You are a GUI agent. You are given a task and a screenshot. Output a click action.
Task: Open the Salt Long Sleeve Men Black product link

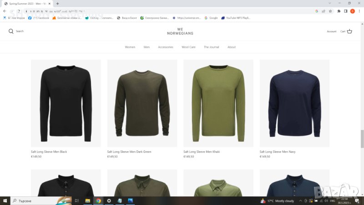pos(49,152)
